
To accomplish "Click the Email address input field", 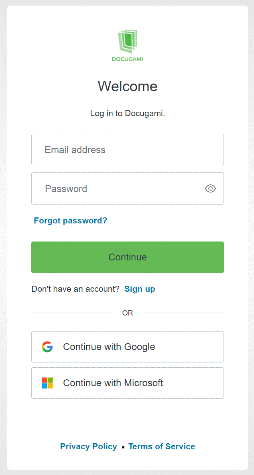I will click(x=127, y=149).
